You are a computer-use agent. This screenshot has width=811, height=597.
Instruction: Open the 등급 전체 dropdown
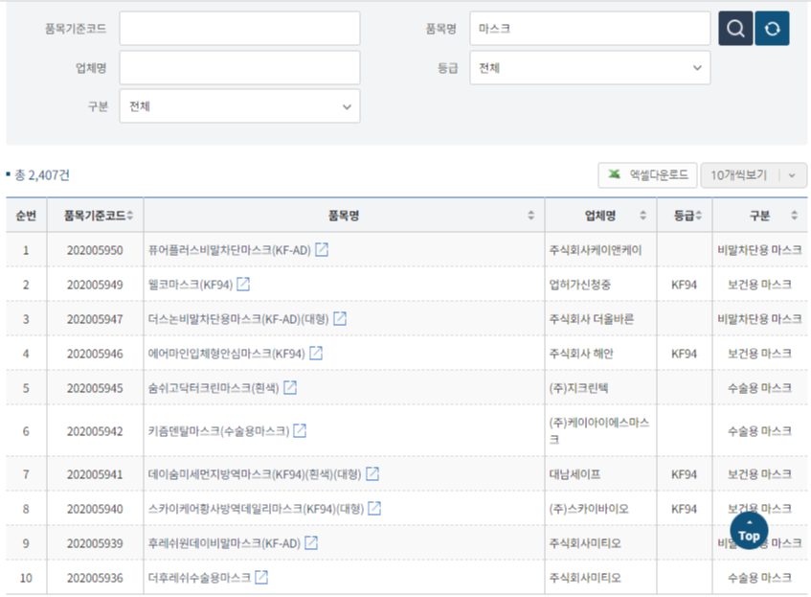point(590,68)
